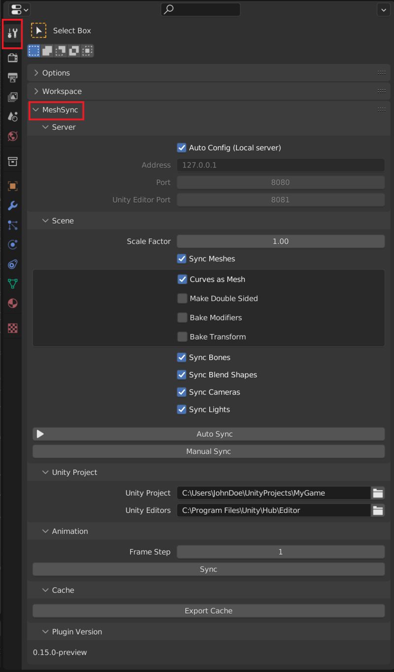Select the Output properties icon

coord(12,77)
